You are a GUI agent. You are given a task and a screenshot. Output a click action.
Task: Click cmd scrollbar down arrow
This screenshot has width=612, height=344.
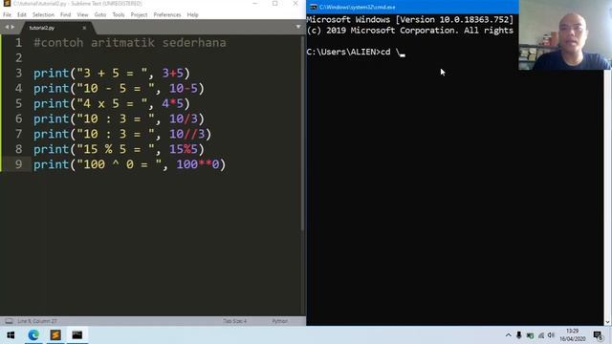tap(607, 322)
